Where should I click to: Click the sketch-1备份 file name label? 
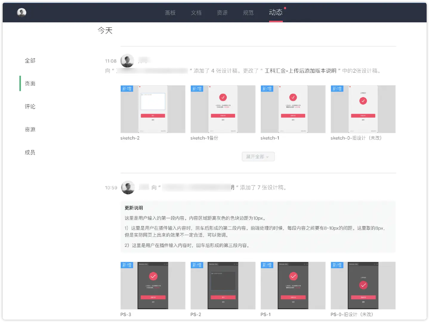tap(204, 138)
